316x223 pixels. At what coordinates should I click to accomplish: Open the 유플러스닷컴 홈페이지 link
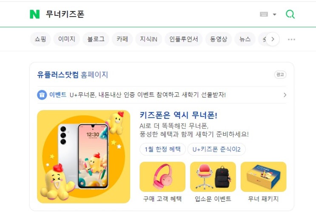73,75
